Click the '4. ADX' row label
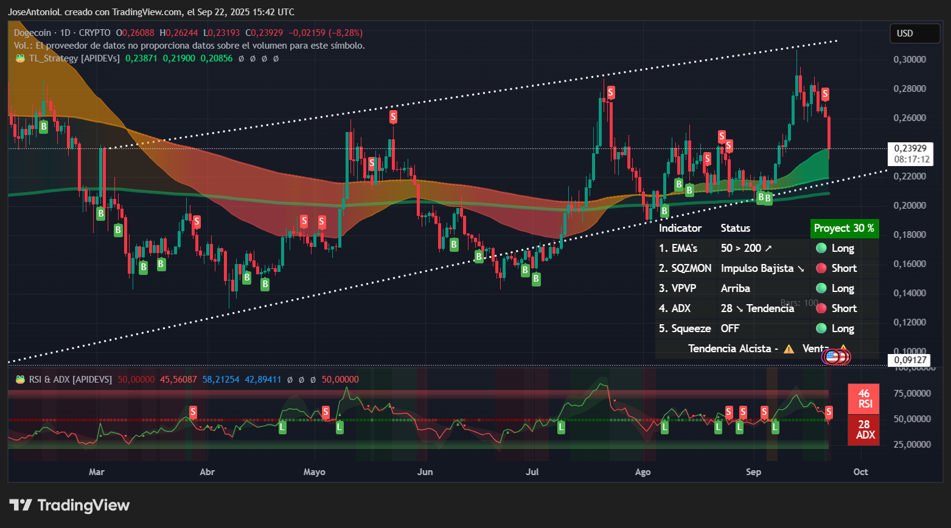The image size is (951, 528). (675, 308)
